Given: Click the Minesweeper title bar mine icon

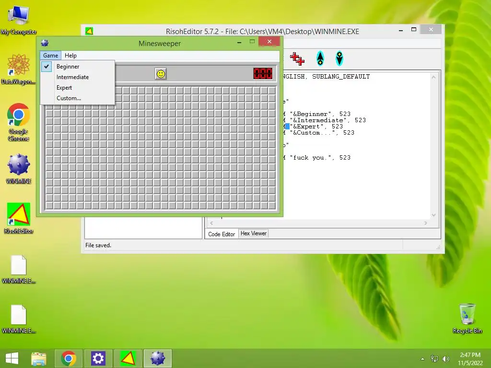Looking at the screenshot, I should click(x=45, y=43).
